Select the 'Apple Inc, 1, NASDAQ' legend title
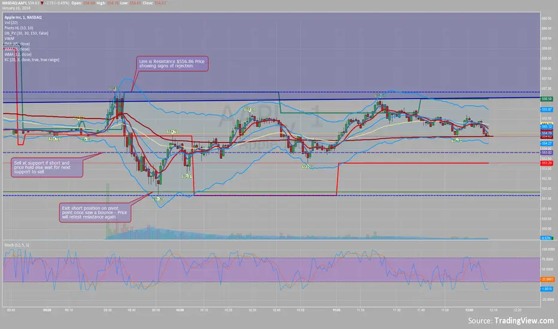The image size is (558, 329). (x=23, y=17)
